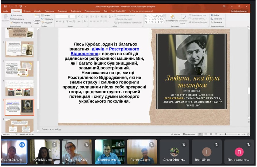
Task: Pick the triangle shape in shapes gallery
Action: (146, 19)
